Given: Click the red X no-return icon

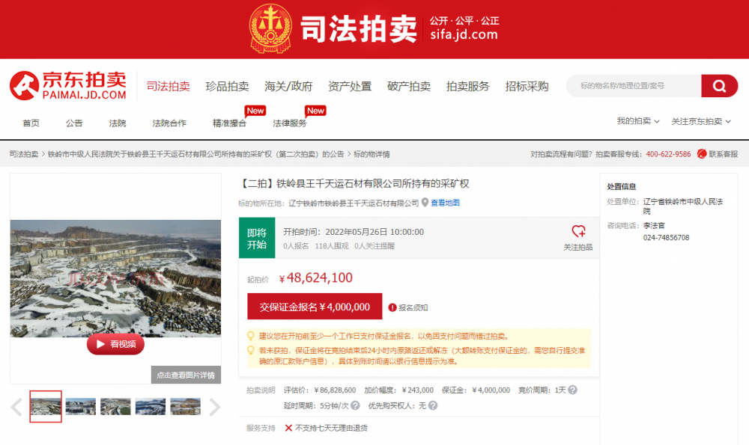Looking at the screenshot, I should click(288, 428).
